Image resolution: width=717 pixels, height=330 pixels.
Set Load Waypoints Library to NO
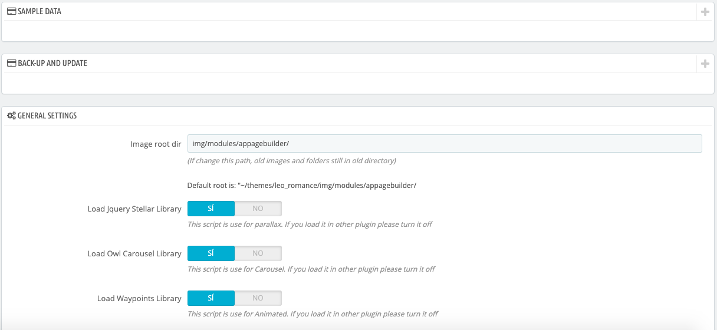tap(258, 298)
